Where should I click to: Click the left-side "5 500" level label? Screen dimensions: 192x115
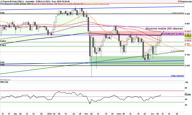[x=2, y=13]
